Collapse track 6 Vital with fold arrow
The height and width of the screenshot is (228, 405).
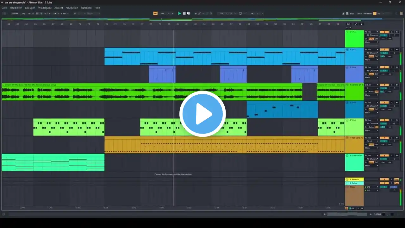347,120
